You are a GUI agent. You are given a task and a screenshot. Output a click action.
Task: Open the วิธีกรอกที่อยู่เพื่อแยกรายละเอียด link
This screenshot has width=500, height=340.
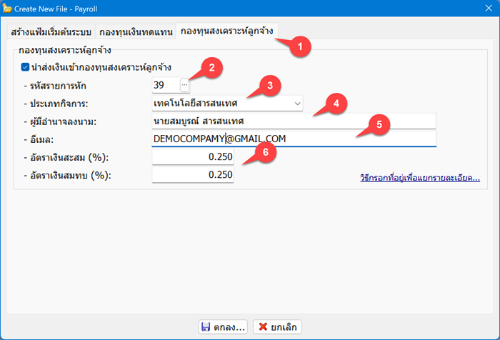coord(419,177)
